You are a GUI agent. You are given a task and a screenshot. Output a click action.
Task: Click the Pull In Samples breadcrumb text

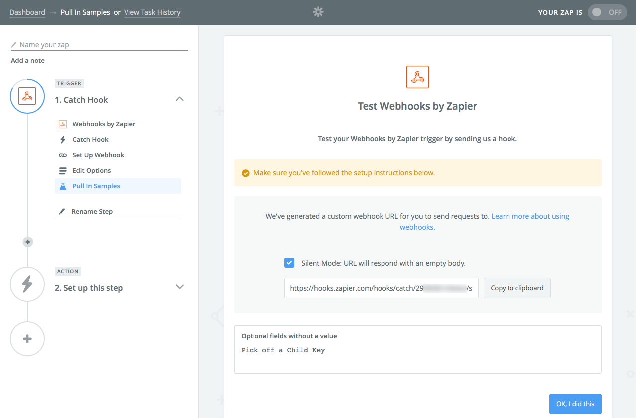[85, 12]
